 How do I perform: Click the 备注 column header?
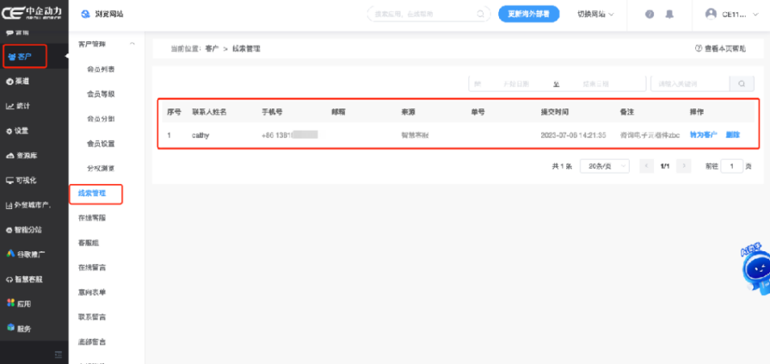627,112
